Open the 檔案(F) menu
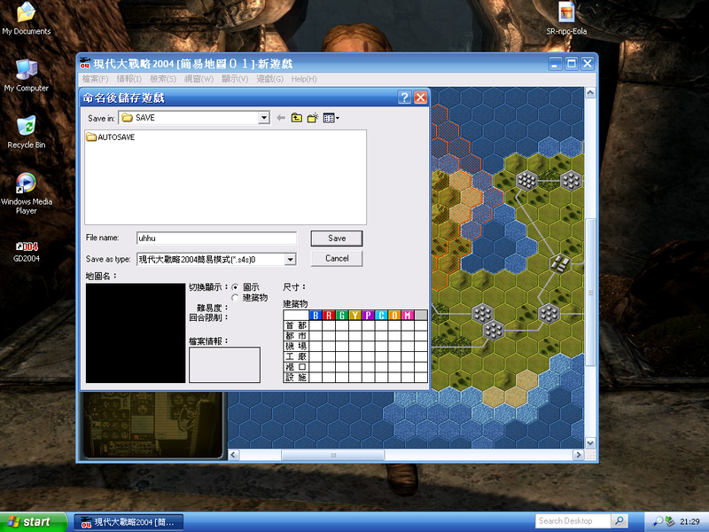Image resolution: width=709 pixels, height=532 pixels. pyautogui.click(x=95, y=79)
